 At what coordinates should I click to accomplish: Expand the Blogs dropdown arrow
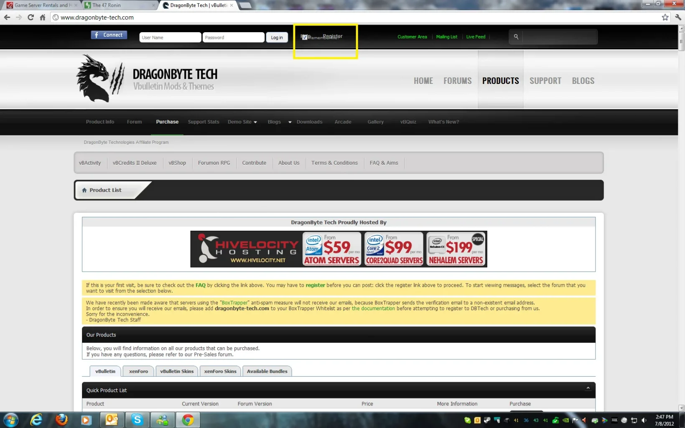click(290, 122)
